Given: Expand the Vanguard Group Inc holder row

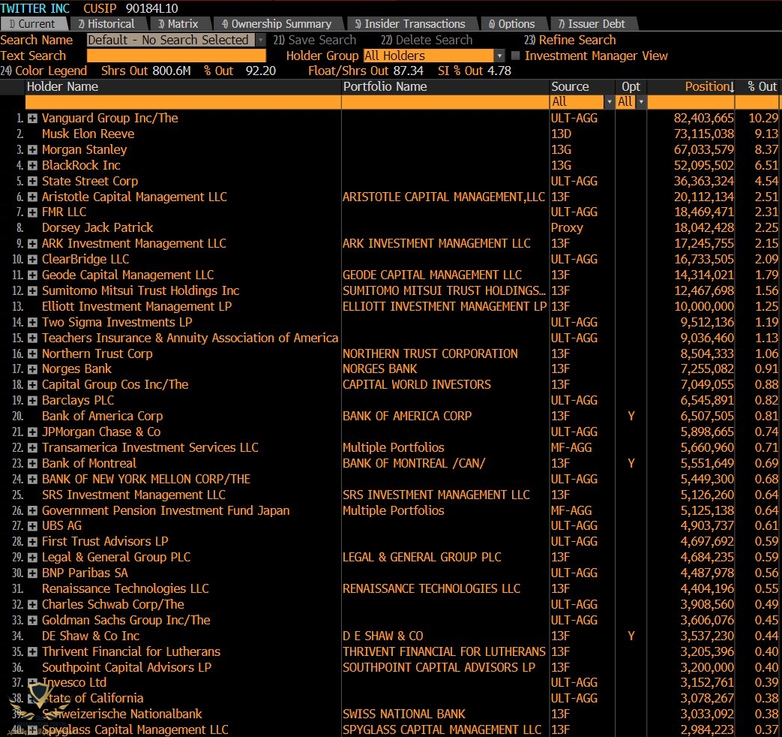Looking at the screenshot, I should tap(32, 119).
